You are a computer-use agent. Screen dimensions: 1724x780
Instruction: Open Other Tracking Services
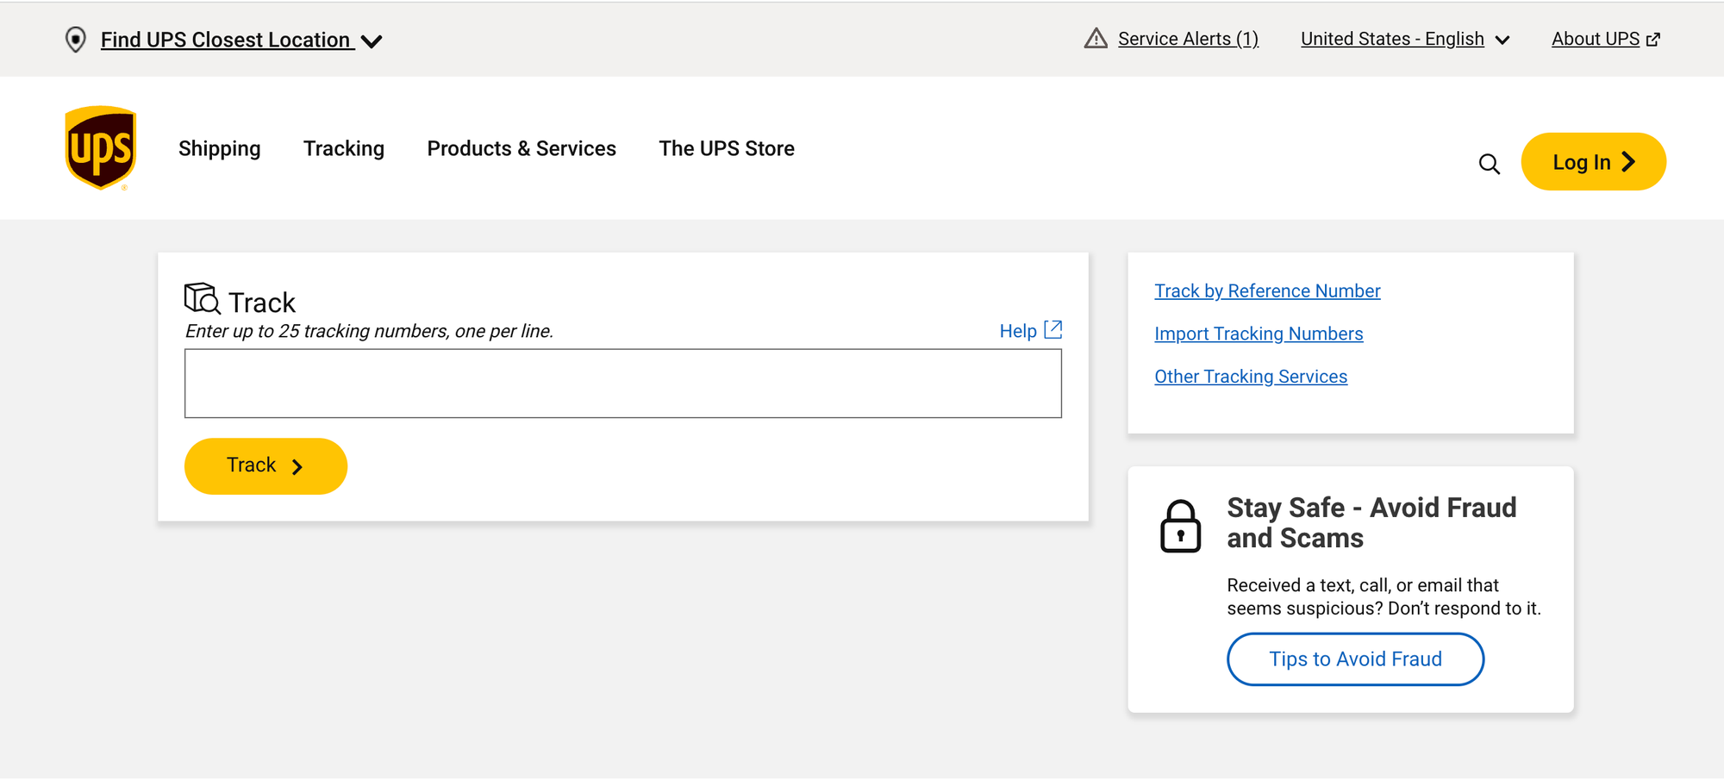click(1251, 377)
